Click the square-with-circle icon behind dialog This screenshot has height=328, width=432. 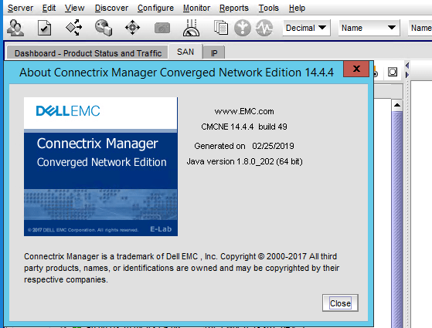tap(393, 72)
